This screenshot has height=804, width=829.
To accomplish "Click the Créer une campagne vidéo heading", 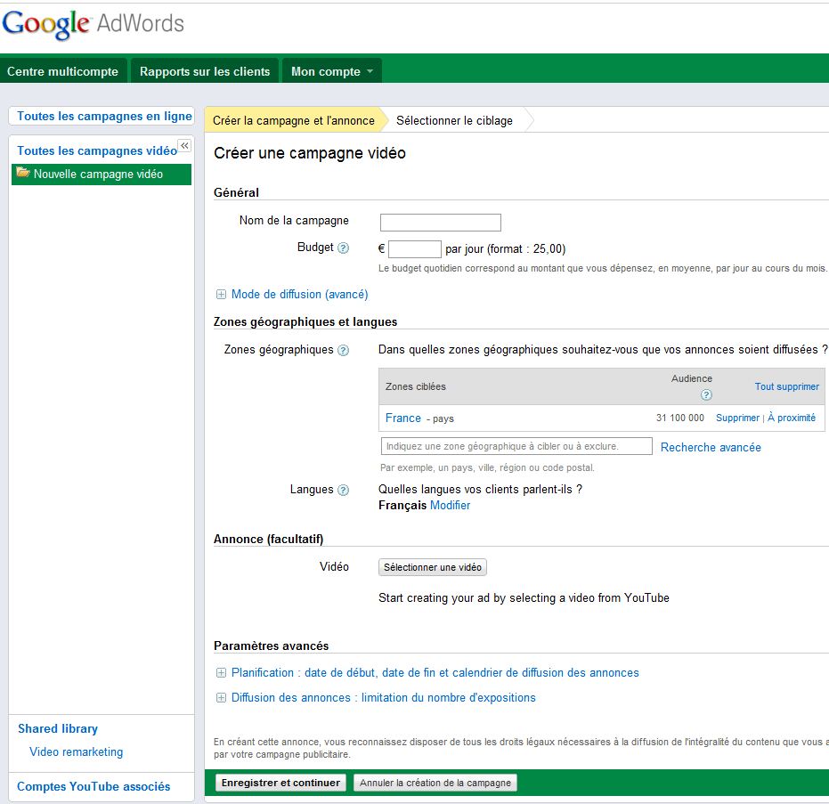I will (310, 153).
